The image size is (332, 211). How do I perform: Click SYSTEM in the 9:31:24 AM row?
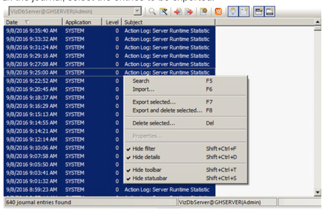[75, 48]
